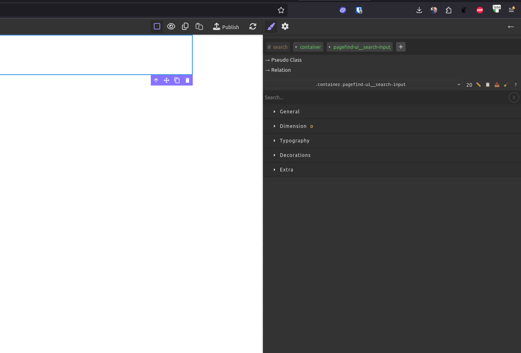Viewport: 521px width, 353px height.
Task: Click the pencil edit icon beside the selector
Action: coord(478,84)
